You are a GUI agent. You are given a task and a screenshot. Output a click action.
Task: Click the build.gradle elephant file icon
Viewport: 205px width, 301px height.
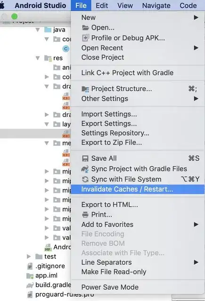[30, 285]
